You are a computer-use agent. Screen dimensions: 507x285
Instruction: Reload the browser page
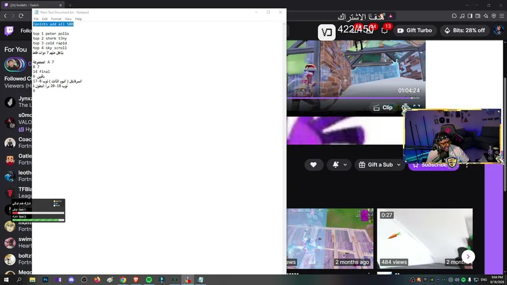point(21,16)
